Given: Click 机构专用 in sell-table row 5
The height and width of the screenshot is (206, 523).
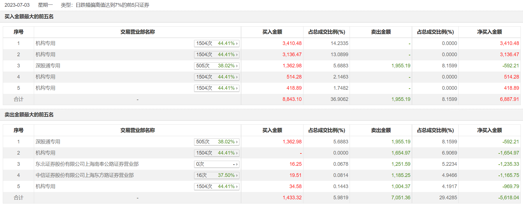Looking at the screenshot, I should (45, 186).
